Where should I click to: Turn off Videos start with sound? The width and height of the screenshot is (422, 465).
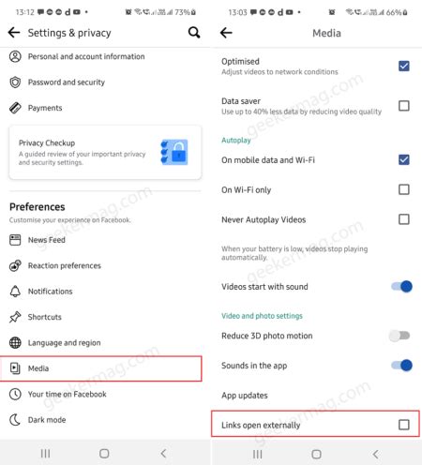(401, 286)
